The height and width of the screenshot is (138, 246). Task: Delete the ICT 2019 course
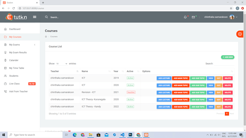[228, 78]
